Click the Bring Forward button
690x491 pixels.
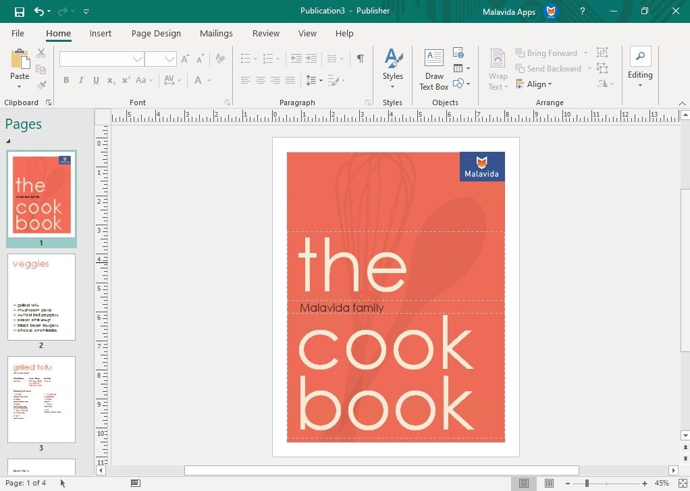click(x=551, y=53)
